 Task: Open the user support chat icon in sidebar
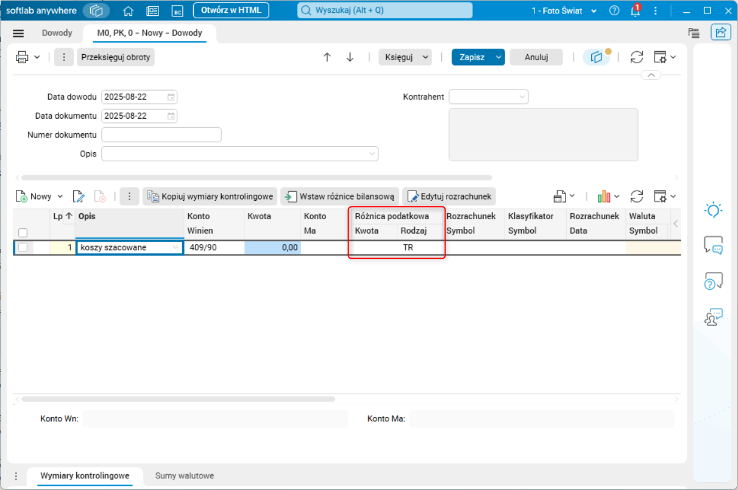click(x=713, y=317)
